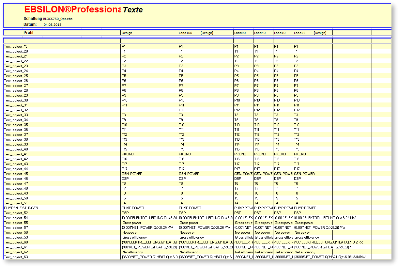Image resolution: width=398 pixels, height=266 pixels.
Task: Select row label Text_object_25
Action: click(x=16, y=76)
